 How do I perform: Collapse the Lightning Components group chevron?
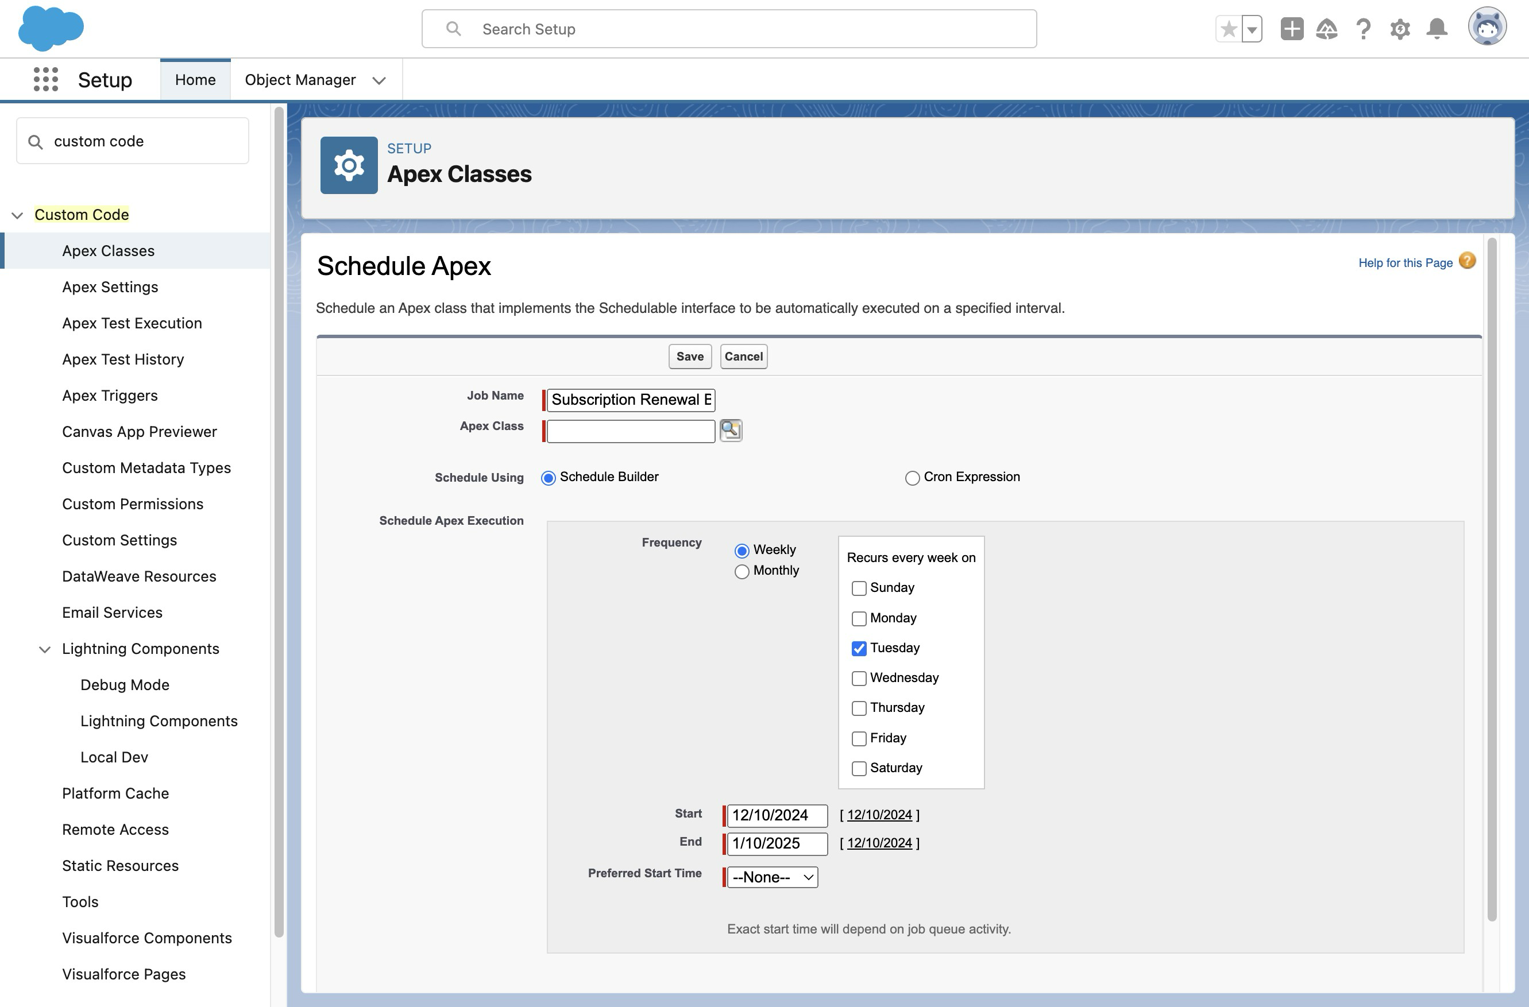click(x=45, y=649)
